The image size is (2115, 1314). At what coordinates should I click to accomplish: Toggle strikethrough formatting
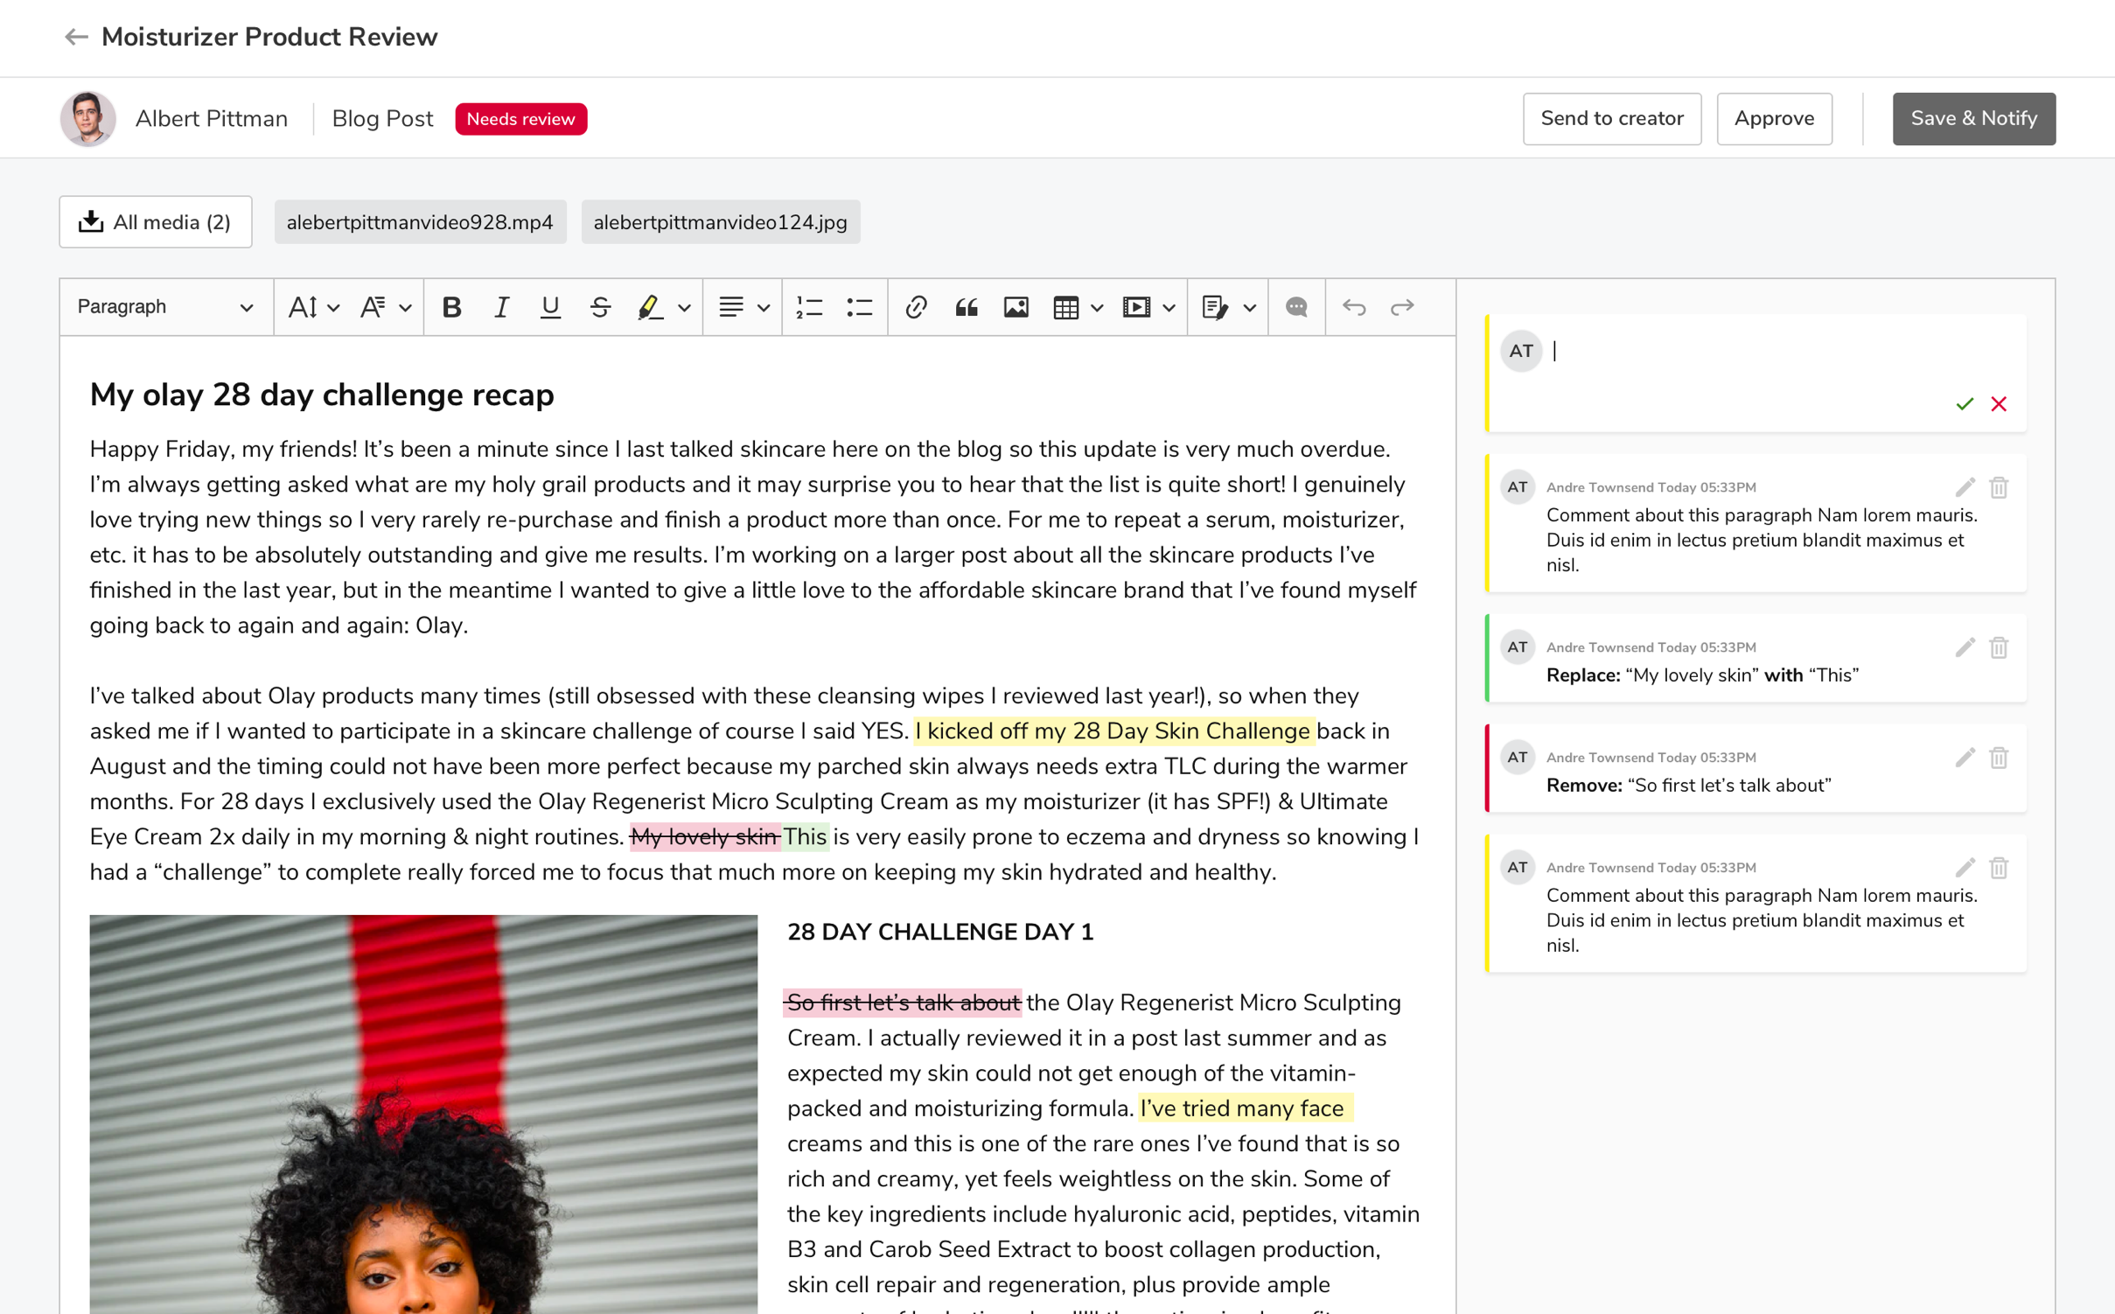[600, 307]
